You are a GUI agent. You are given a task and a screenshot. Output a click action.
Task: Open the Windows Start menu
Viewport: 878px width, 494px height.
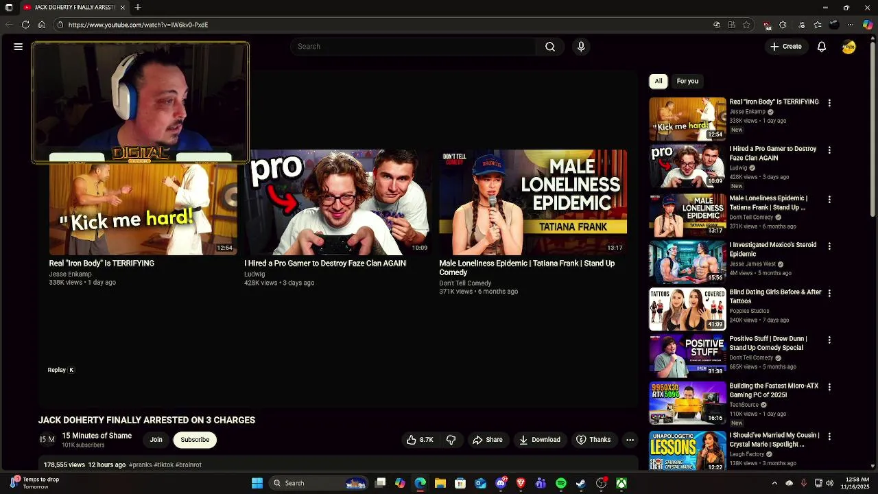pyautogui.click(x=257, y=483)
